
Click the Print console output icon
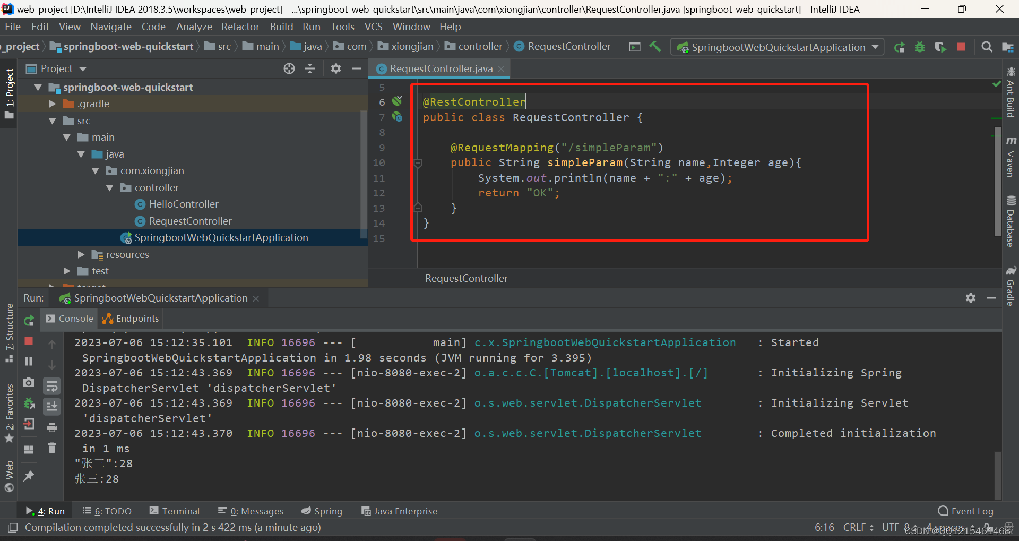[x=52, y=427]
